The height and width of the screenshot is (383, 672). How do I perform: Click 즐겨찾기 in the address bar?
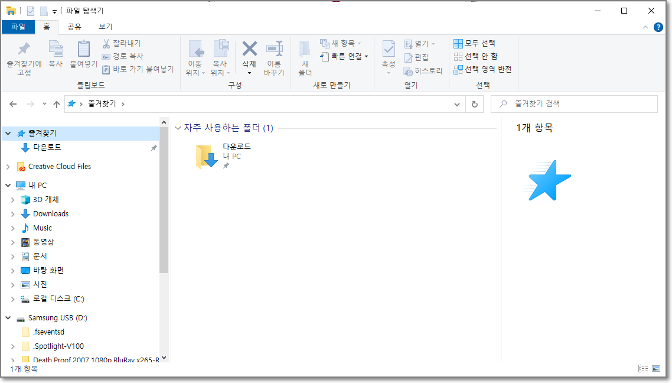click(x=102, y=104)
